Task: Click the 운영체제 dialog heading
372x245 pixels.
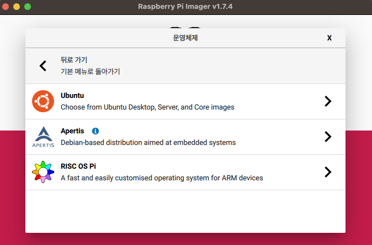Action: 185,38
